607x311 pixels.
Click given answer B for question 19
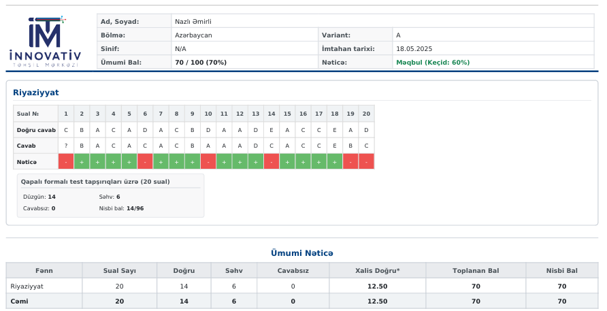pos(350,146)
